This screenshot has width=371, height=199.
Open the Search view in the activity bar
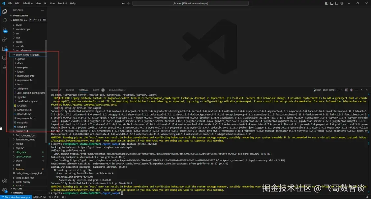click(5, 20)
